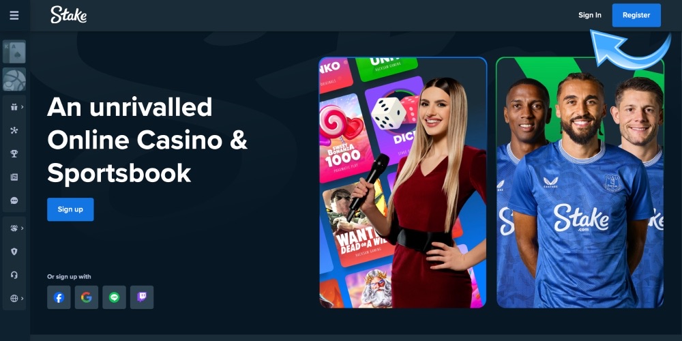Viewport: 682px width, 341px height.
Task: Click the affiliate star icon in the sidebar
Action: point(14,130)
